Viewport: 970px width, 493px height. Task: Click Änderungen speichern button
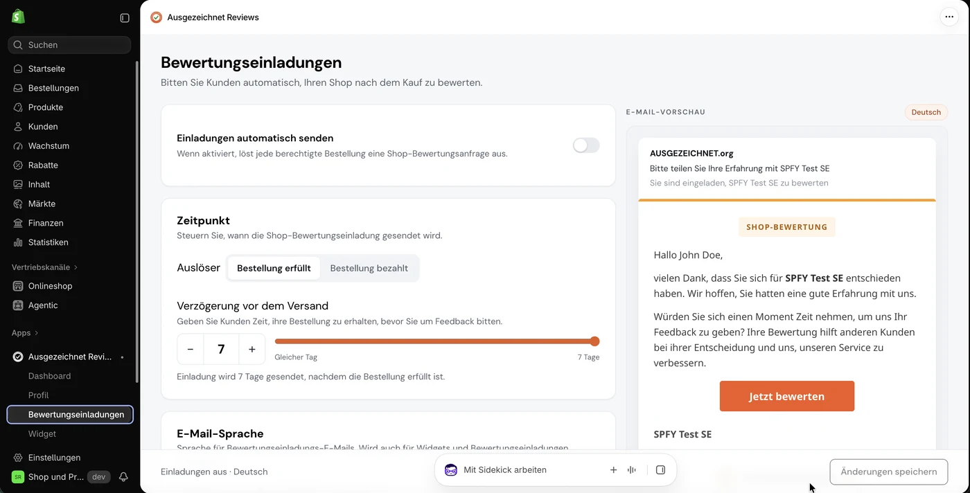point(889,472)
